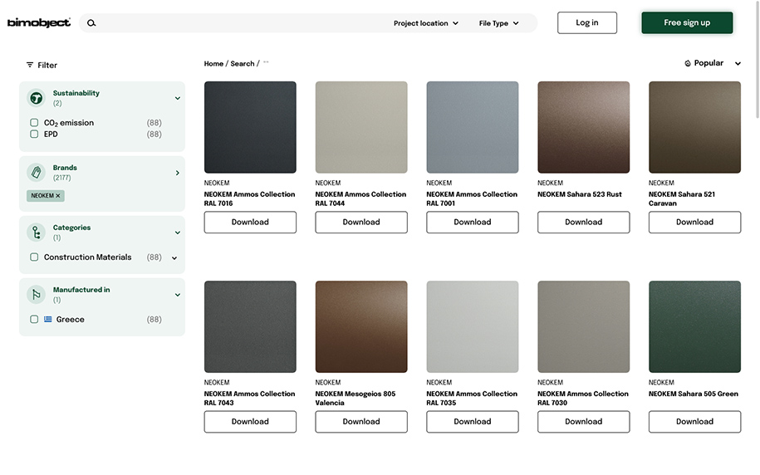Image resolution: width=760 pixels, height=475 pixels.
Task: Click the Filter icon
Action: pyautogui.click(x=30, y=65)
